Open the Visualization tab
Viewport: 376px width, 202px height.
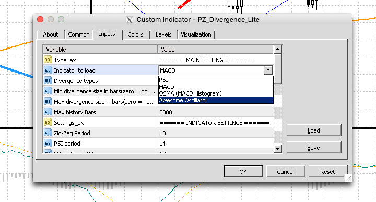[196, 34]
